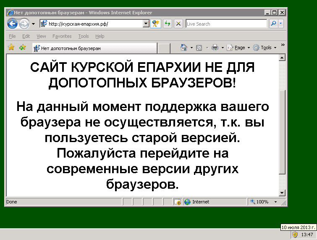317x240 pixels.
Task: Open search provider options dropdown
Action: coord(280,24)
